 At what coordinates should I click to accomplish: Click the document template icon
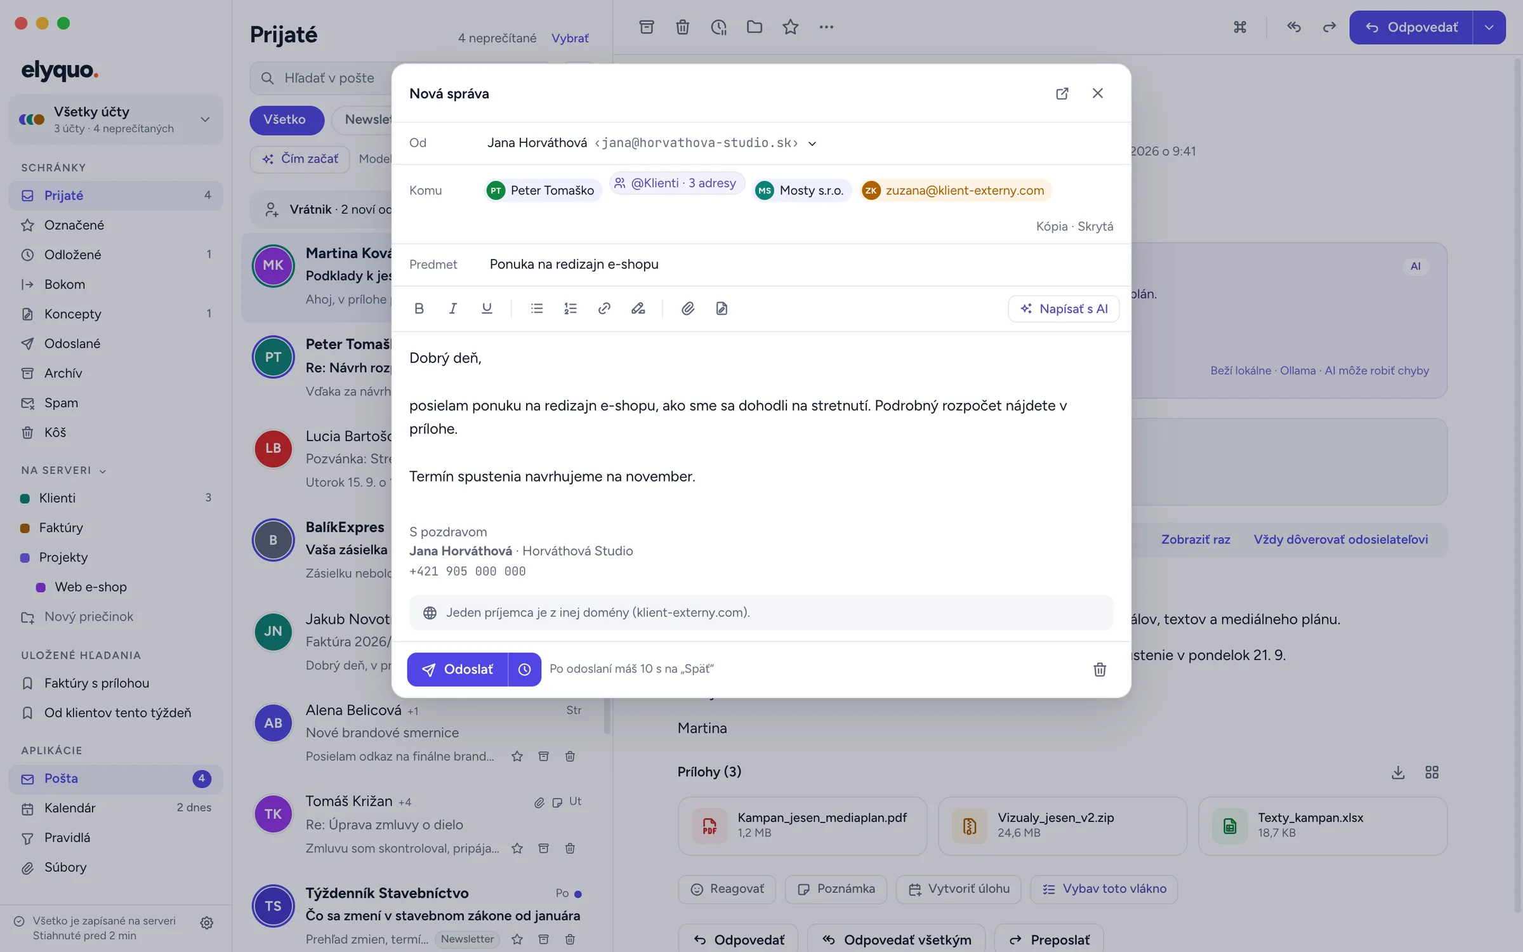pos(722,308)
